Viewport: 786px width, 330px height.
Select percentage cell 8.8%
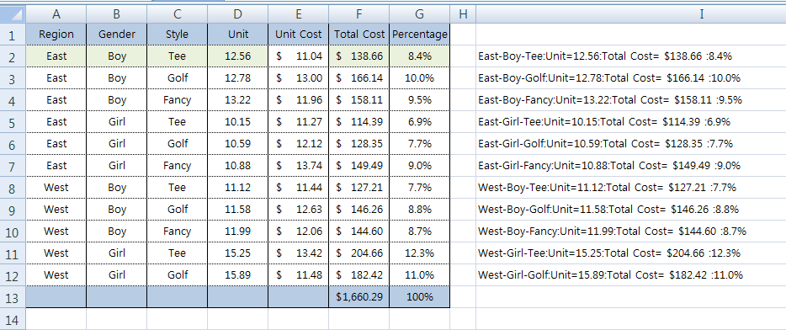pos(420,210)
